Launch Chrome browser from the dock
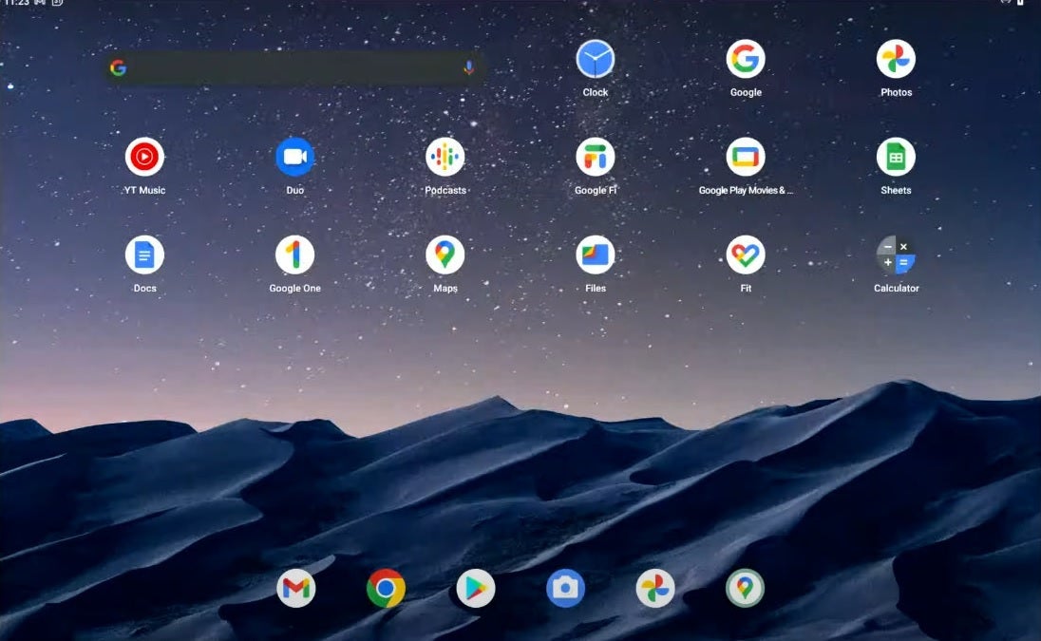Screen dimensions: 1041x641 386,589
